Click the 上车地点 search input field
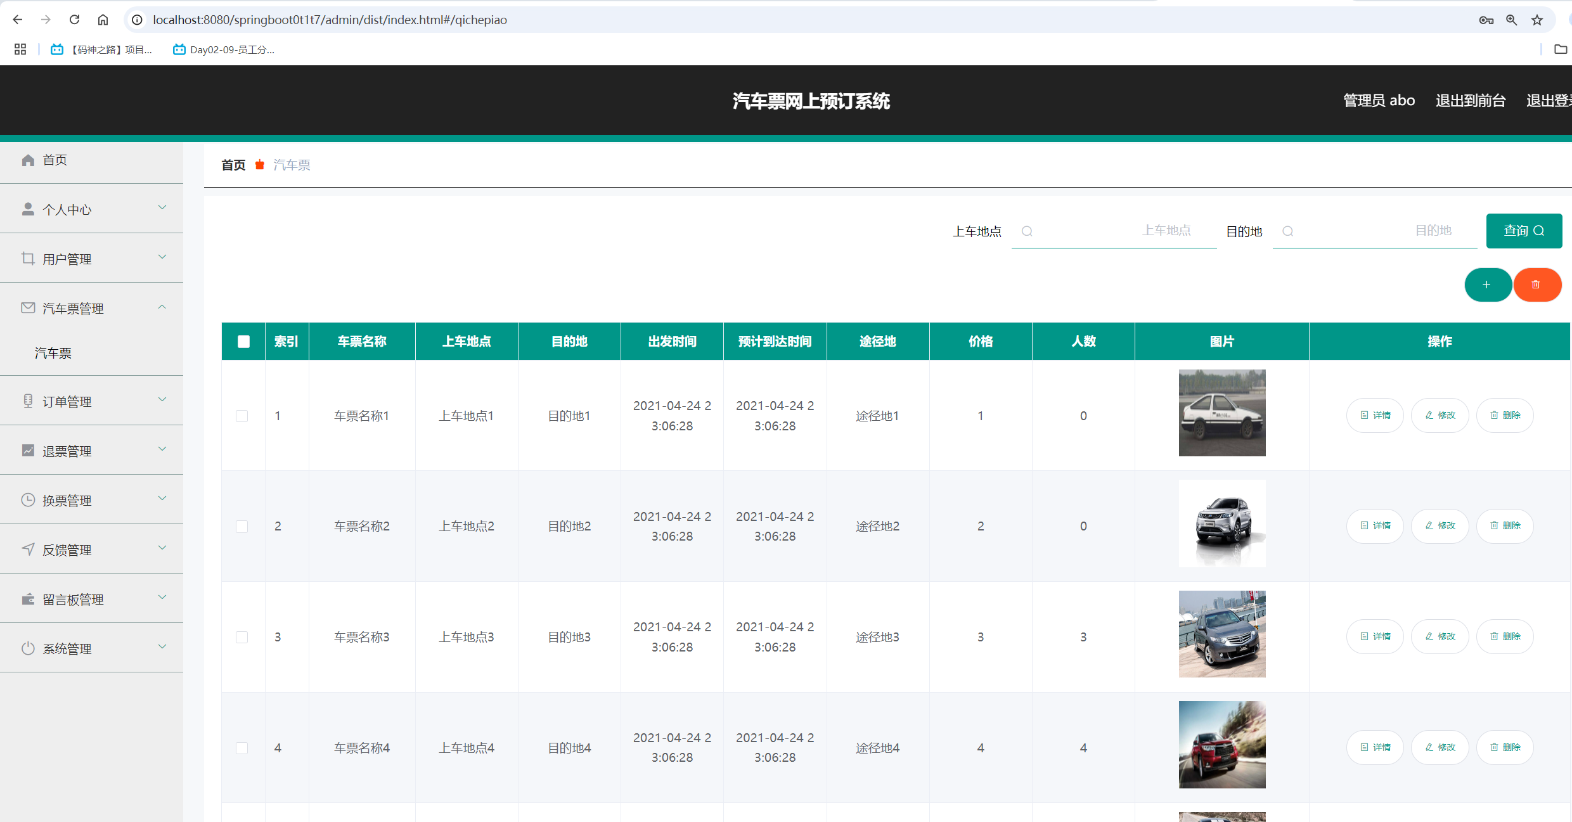 click(1114, 231)
